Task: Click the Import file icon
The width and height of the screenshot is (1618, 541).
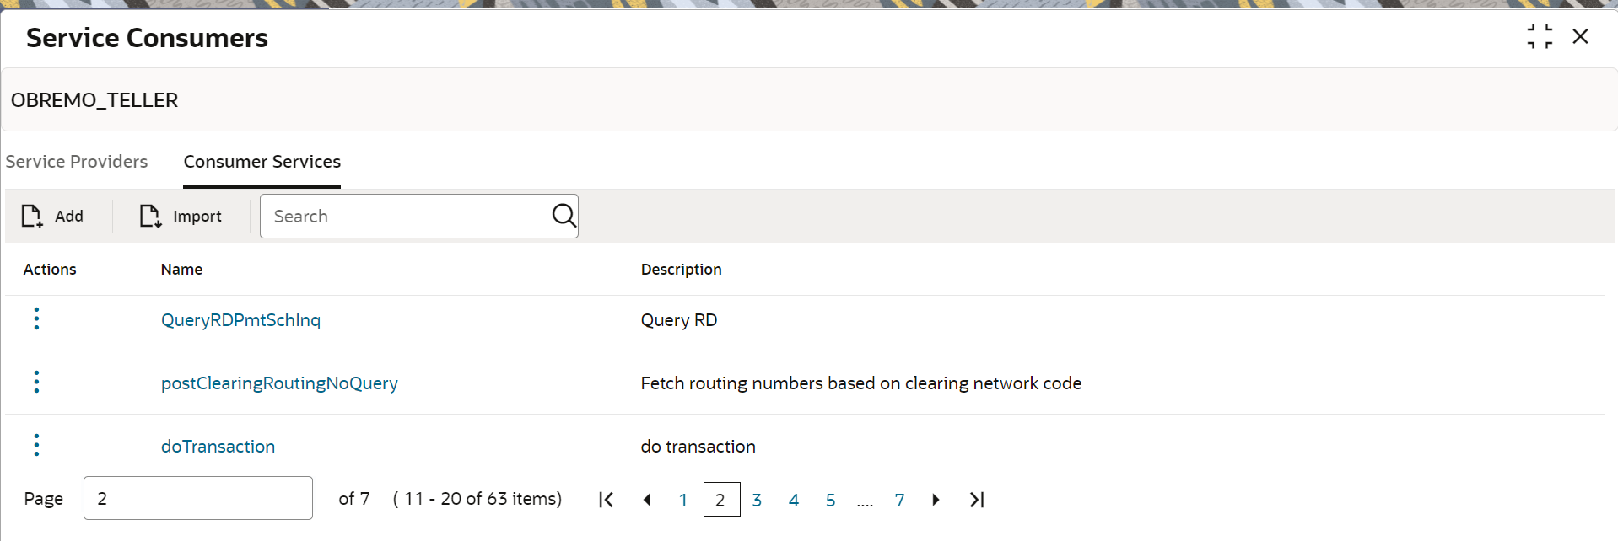Action: [150, 217]
